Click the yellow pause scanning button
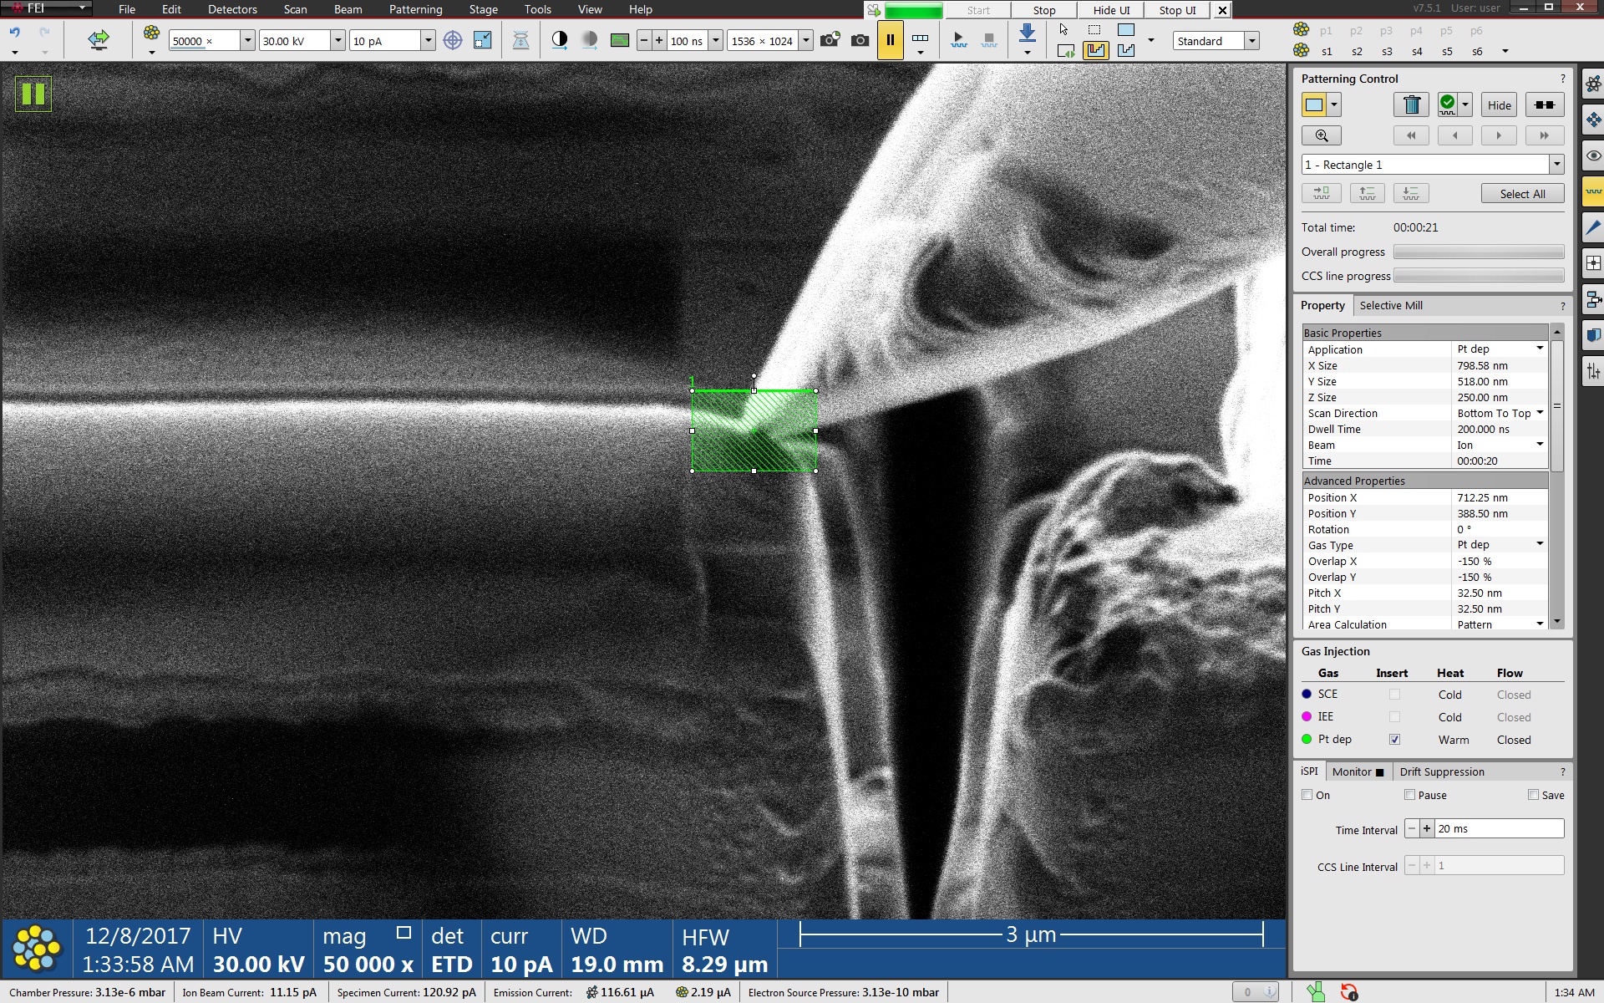 click(890, 40)
